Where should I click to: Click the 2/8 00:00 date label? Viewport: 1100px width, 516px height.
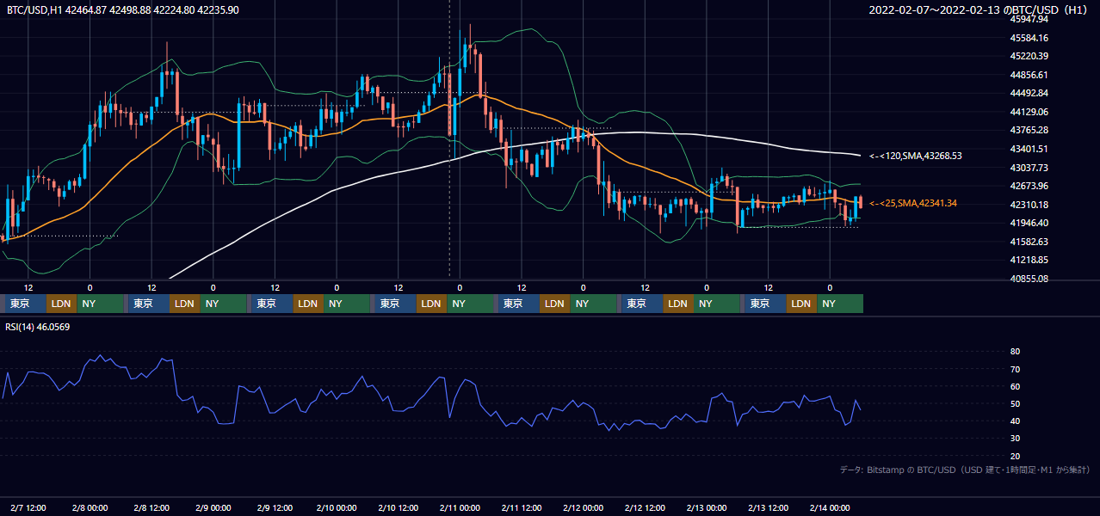90,507
